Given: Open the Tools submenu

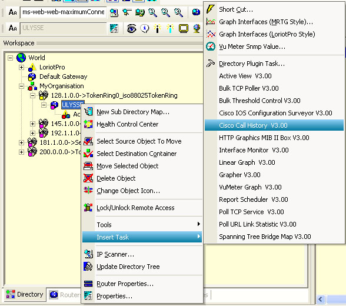Looking at the screenshot, I should [142, 225].
